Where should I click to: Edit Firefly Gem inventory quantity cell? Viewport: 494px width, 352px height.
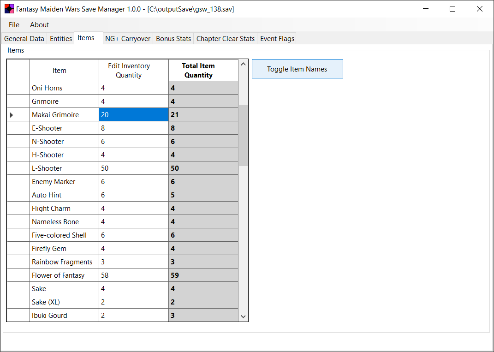click(134, 249)
